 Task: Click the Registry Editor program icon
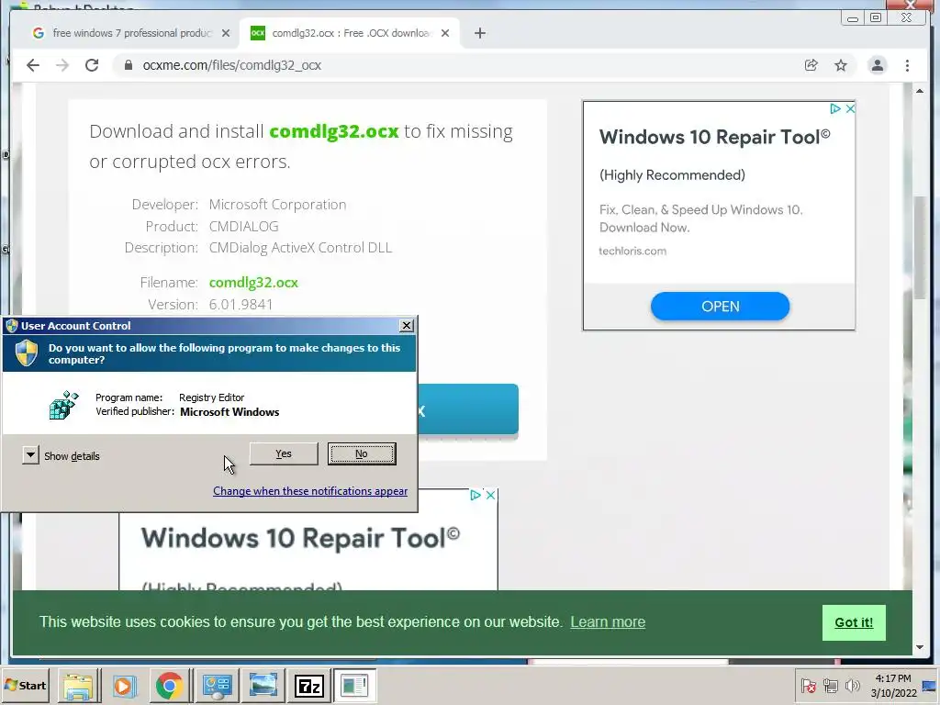click(x=63, y=405)
